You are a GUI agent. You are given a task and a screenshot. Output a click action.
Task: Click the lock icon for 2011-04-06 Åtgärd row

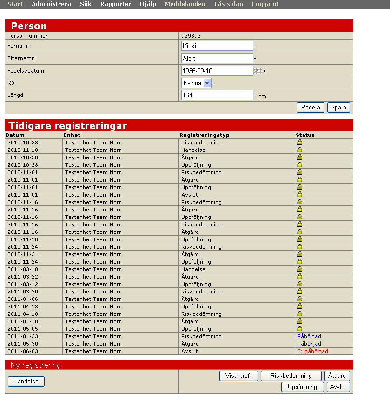click(300, 299)
